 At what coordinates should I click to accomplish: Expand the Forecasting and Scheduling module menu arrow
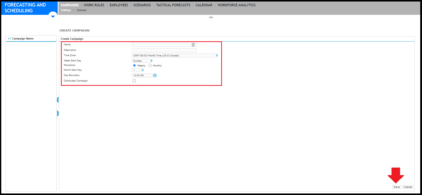coord(53,16)
